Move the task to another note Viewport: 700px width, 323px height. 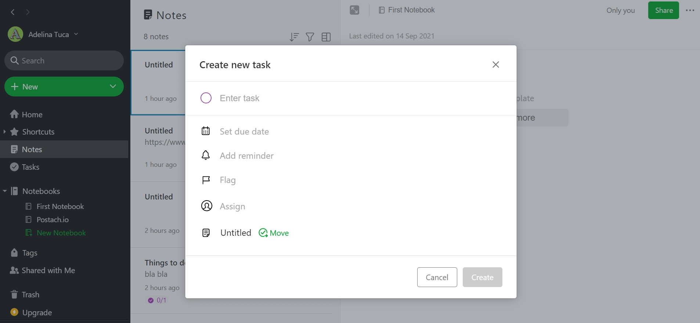click(x=274, y=233)
